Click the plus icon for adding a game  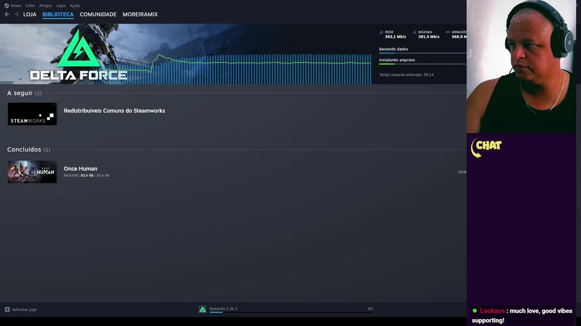7,310
